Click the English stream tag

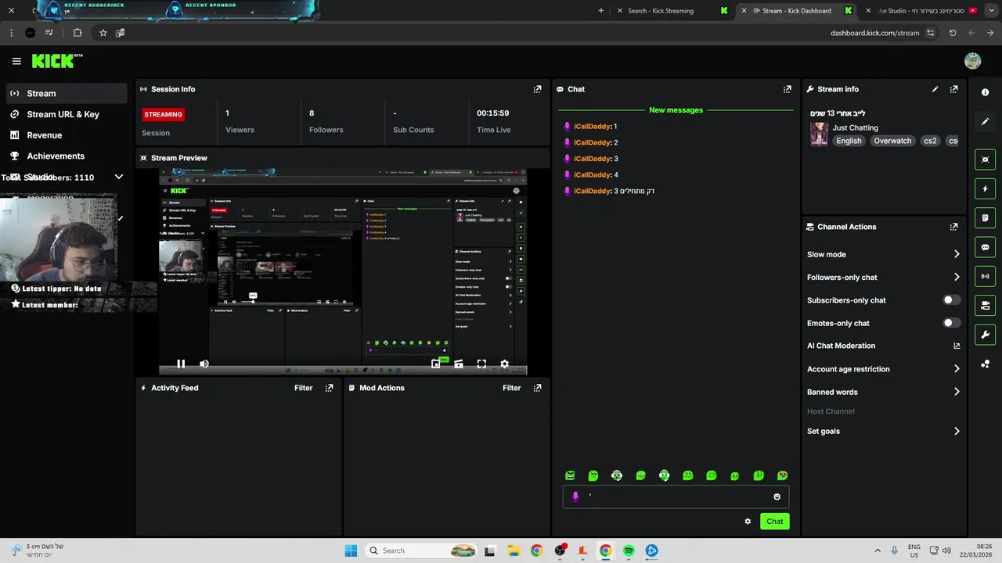coord(849,141)
